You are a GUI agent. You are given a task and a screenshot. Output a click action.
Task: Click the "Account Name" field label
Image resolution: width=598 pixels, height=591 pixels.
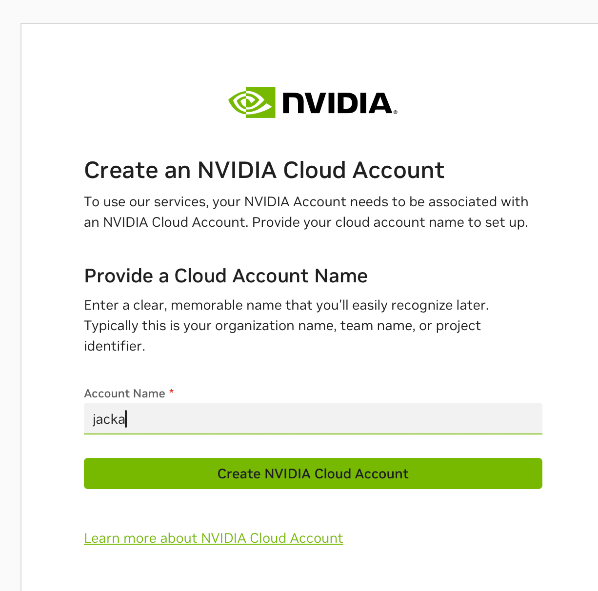(124, 394)
